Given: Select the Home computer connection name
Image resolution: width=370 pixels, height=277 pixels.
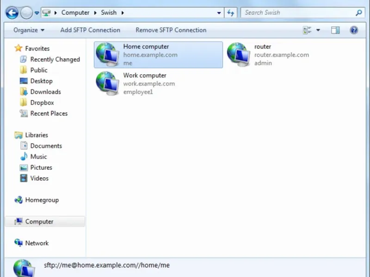Looking at the screenshot, I should click(x=146, y=47).
